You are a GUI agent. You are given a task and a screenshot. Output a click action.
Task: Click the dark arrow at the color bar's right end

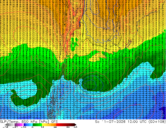(x=75, y=125)
